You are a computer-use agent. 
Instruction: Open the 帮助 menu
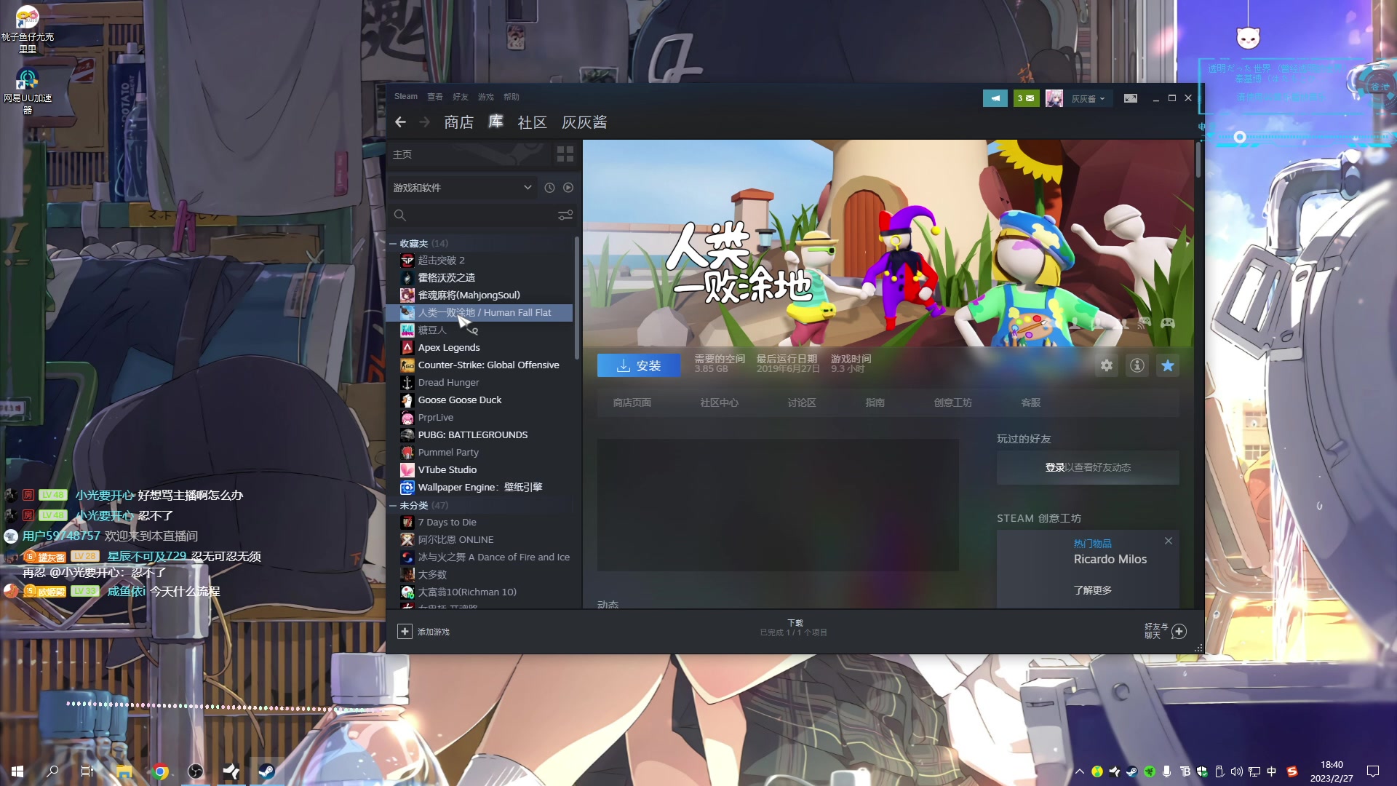[x=512, y=97]
